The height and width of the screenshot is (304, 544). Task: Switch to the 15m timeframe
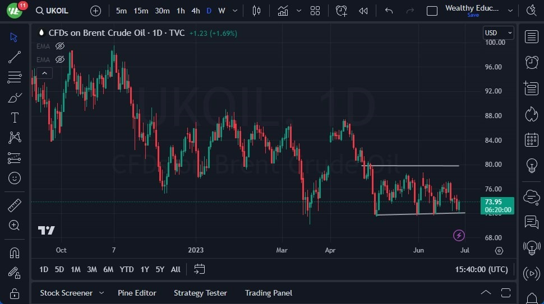141,11
